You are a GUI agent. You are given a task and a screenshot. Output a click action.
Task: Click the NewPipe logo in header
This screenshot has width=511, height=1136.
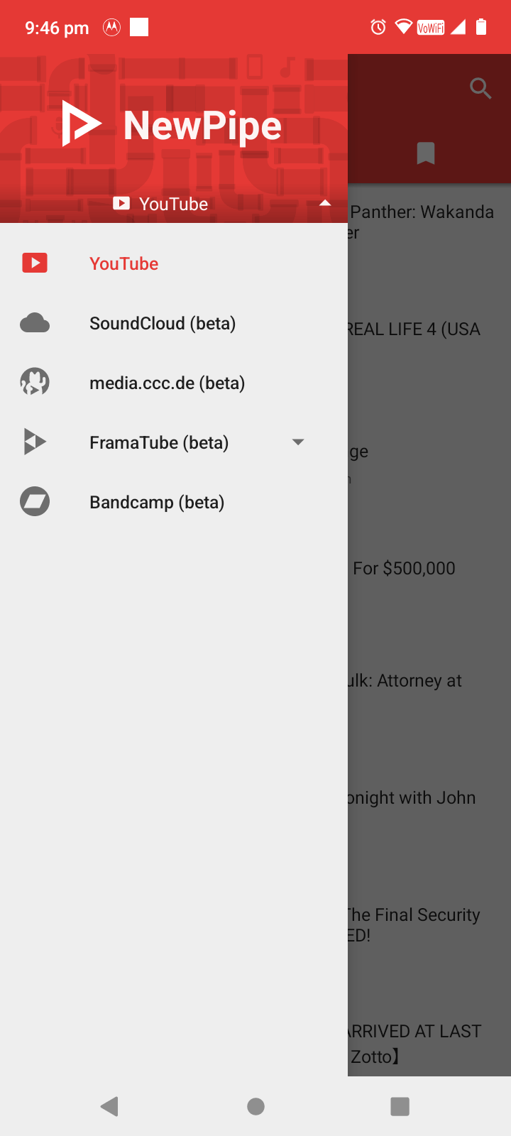tap(82, 124)
